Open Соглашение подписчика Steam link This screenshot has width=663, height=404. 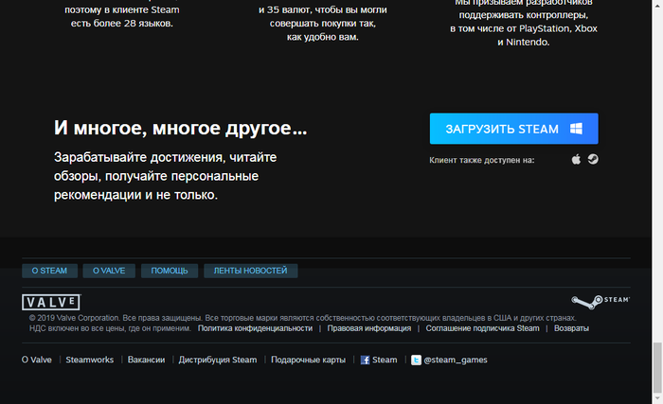pos(482,328)
